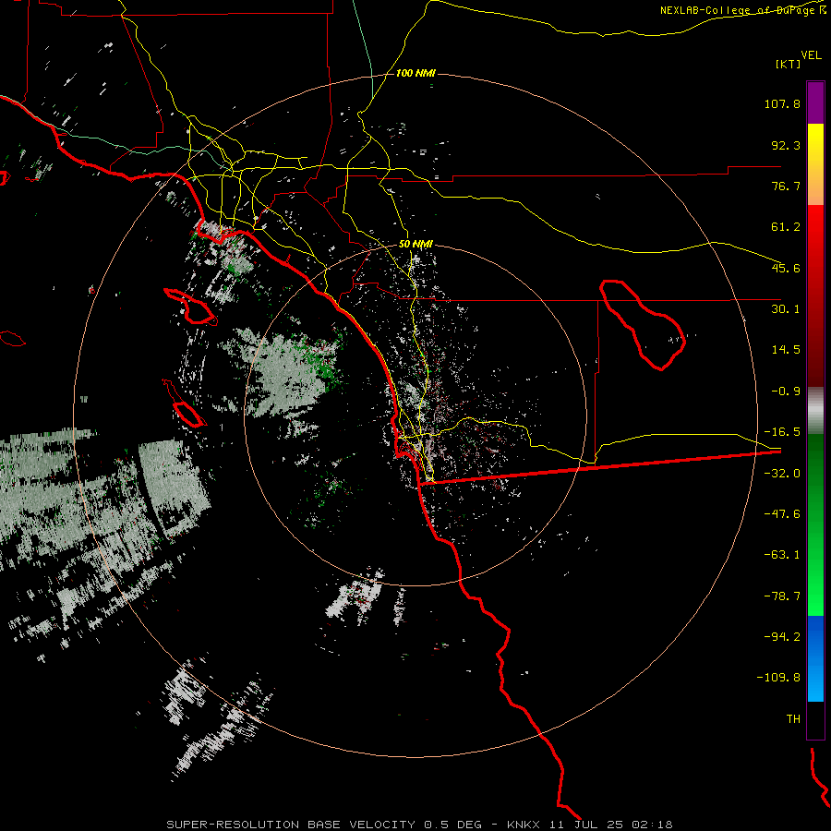Select the 45.6 legend value
This screenshot has height=831, width=831.
point(786,268)
